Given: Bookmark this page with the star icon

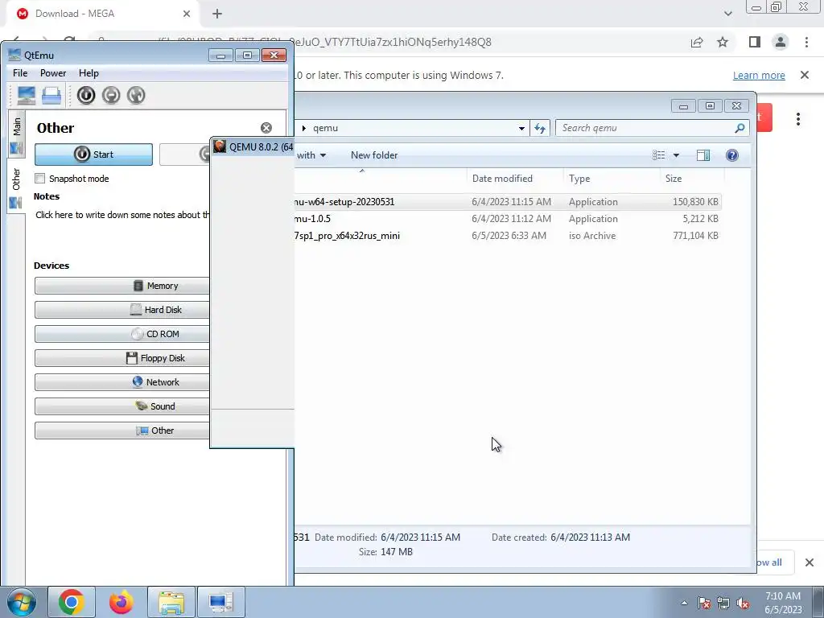Looking at the screenshot, I should pos(723,42).
